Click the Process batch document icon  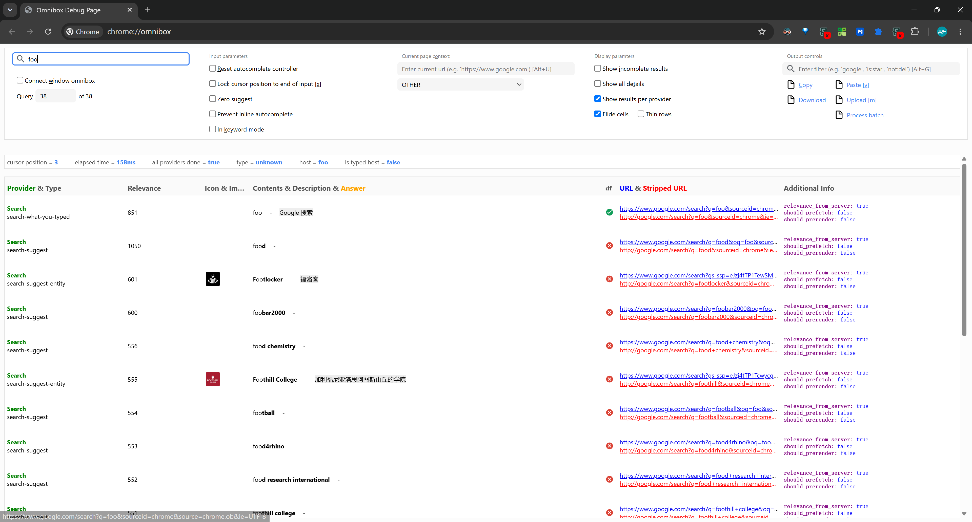point(839,115)
